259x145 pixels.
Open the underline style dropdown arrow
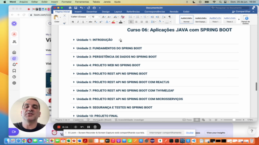pos(87,22)
